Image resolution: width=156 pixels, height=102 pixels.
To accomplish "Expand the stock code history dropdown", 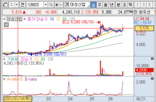I will point(46,5).
